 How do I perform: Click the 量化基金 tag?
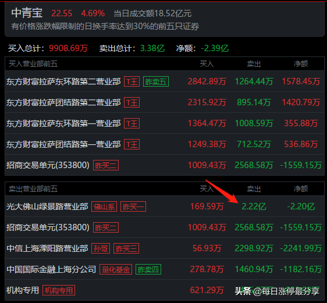[116, 269]
